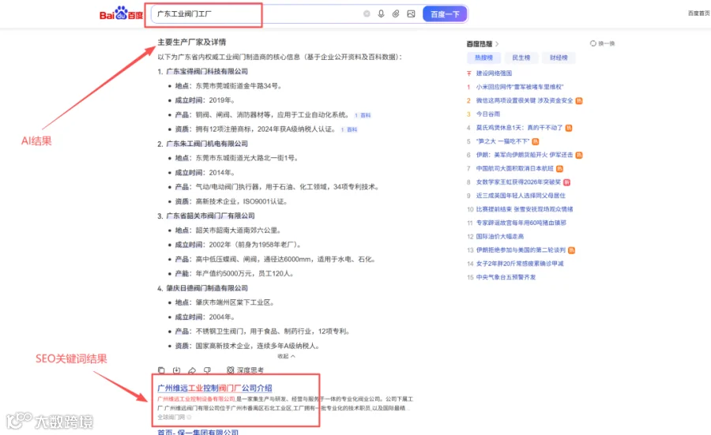
Task: Open the 百度热搜 heading arrow
Action: tap(497, 44)
